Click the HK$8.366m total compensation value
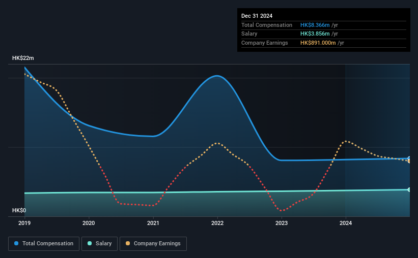The height and width of the screenshot is (258, 418). 315,25
